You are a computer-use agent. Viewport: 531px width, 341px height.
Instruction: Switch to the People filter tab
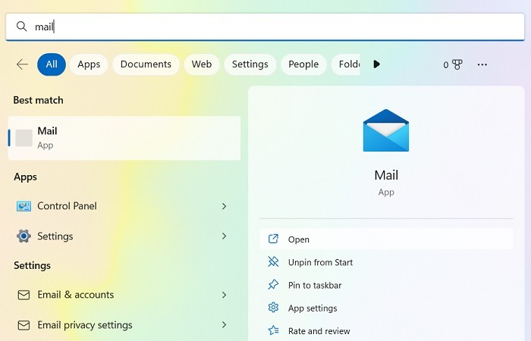[303, 64]
